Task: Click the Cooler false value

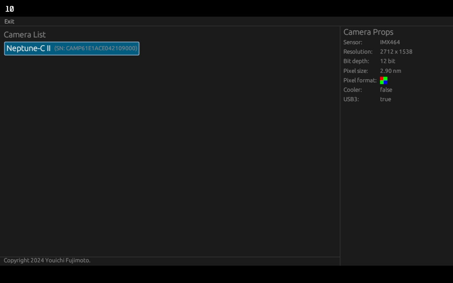Action: click(386, 90)
